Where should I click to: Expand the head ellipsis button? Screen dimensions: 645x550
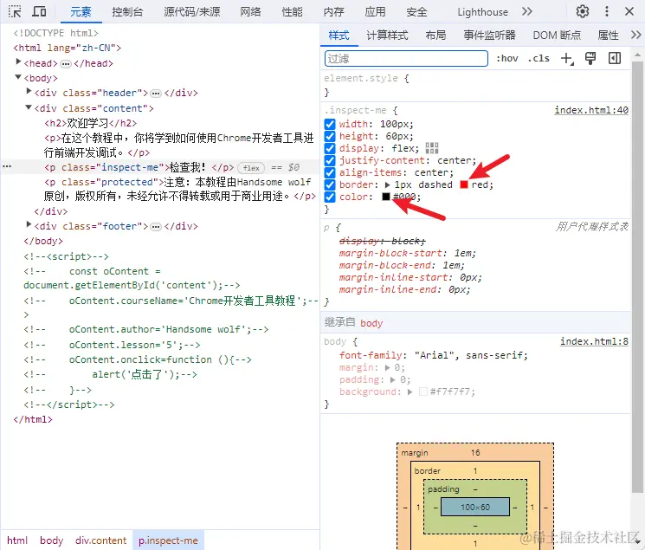[x=66, y=64]
